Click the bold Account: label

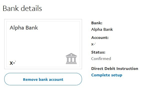(x=100, y=37)
